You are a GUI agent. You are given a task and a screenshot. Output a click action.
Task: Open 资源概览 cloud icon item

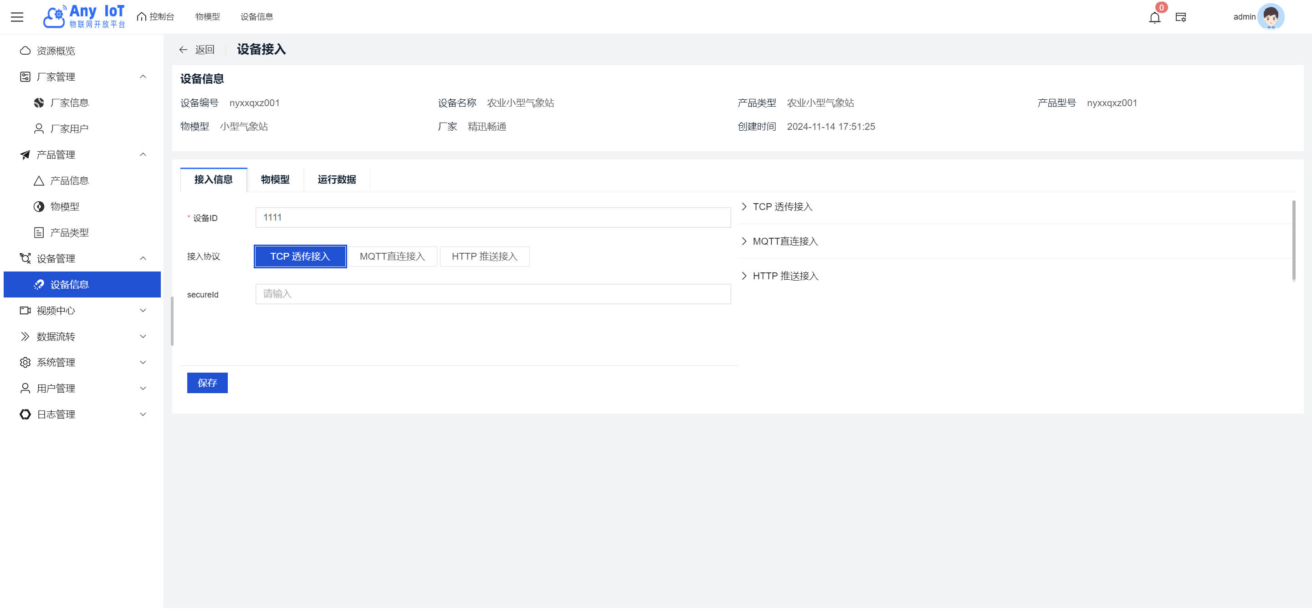(25, 51)
